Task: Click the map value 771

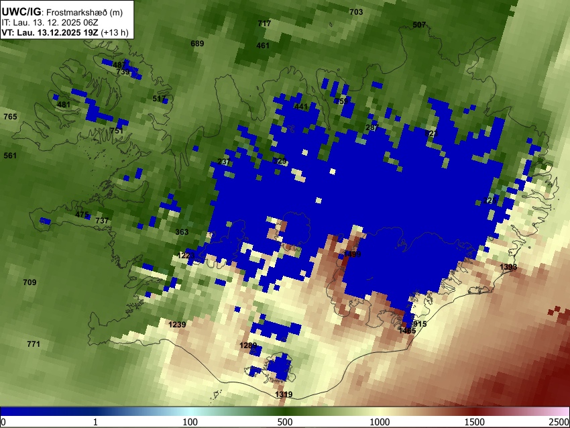Action: pos(34,344)
